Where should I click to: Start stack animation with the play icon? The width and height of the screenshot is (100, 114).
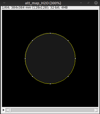(x=4, y=110)
